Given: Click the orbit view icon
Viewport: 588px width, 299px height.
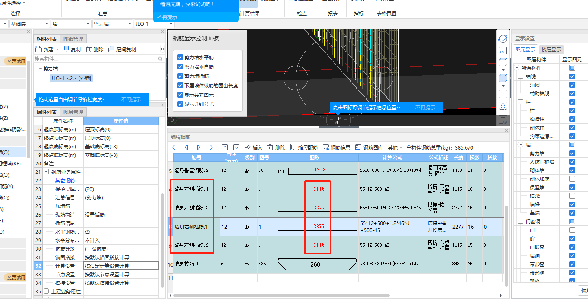Looking at the screenshot, I should point(503,39).
